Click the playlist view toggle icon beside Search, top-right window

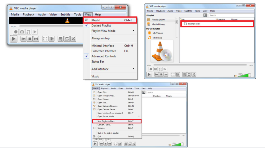pos(205,15)
